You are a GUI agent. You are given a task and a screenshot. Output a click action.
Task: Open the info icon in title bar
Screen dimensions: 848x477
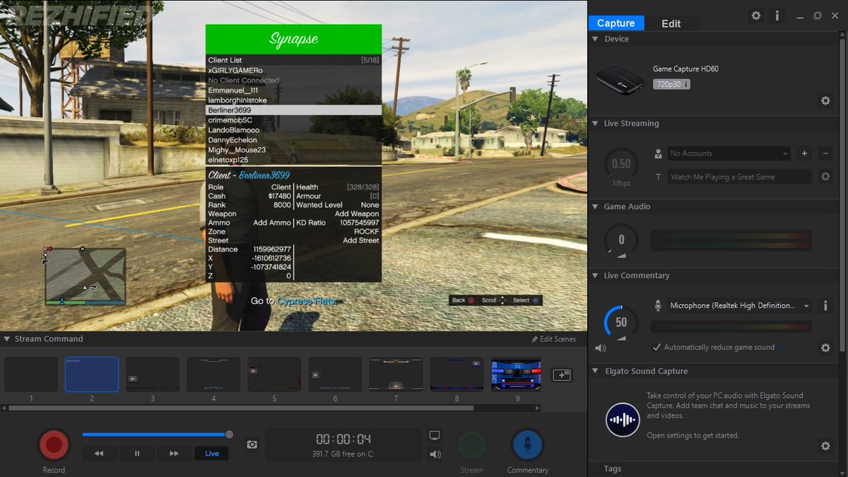click(777, 16)
